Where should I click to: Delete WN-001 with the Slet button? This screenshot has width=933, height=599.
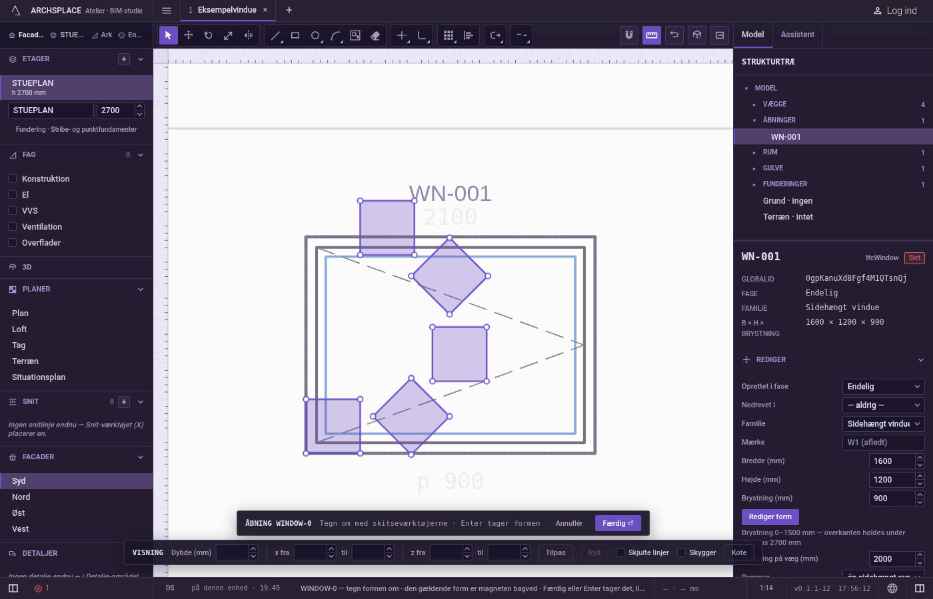pyautogui.click(x=914, y=258)
